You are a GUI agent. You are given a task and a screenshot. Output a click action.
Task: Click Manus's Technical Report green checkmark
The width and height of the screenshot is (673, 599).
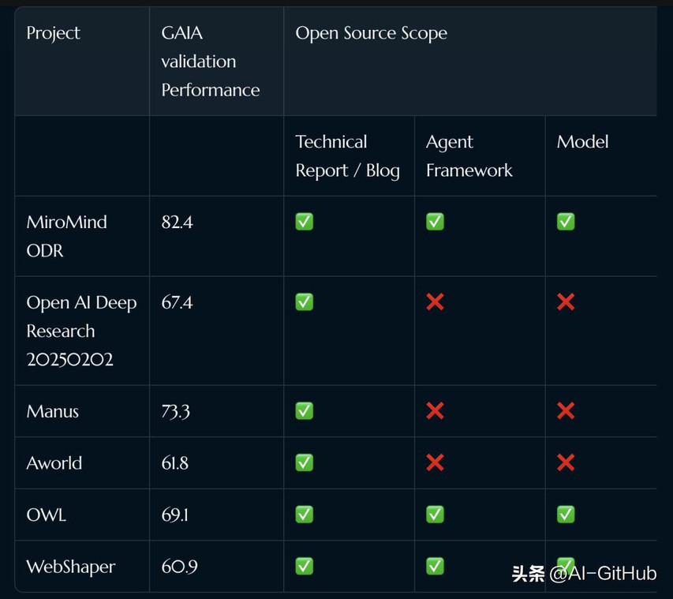[304, 411]
